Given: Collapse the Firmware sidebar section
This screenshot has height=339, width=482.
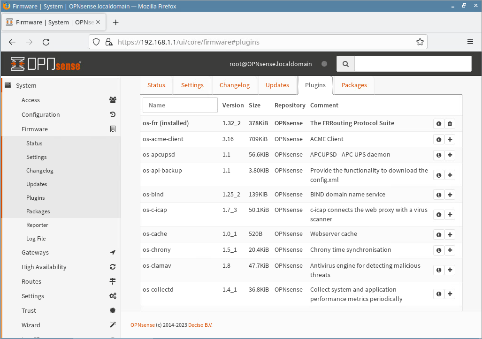Looking at the screenshot, I should (x=35, y=129).
